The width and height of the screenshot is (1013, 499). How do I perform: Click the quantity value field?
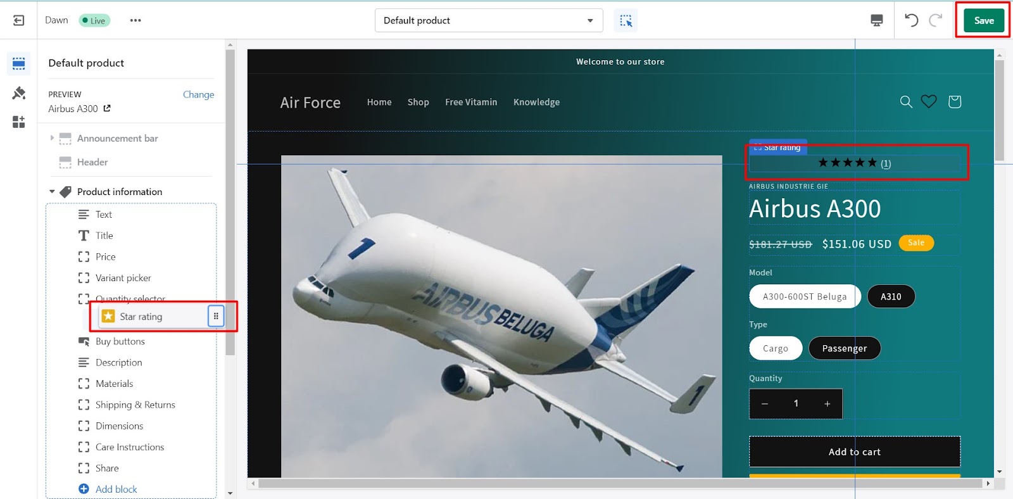[796, 403]
